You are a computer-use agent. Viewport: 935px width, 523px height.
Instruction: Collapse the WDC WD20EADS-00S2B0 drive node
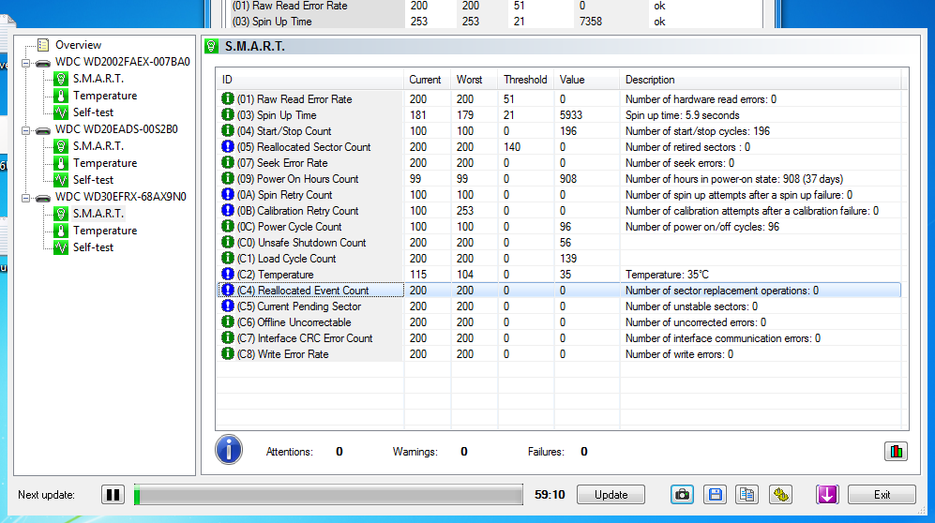(25, 130)
